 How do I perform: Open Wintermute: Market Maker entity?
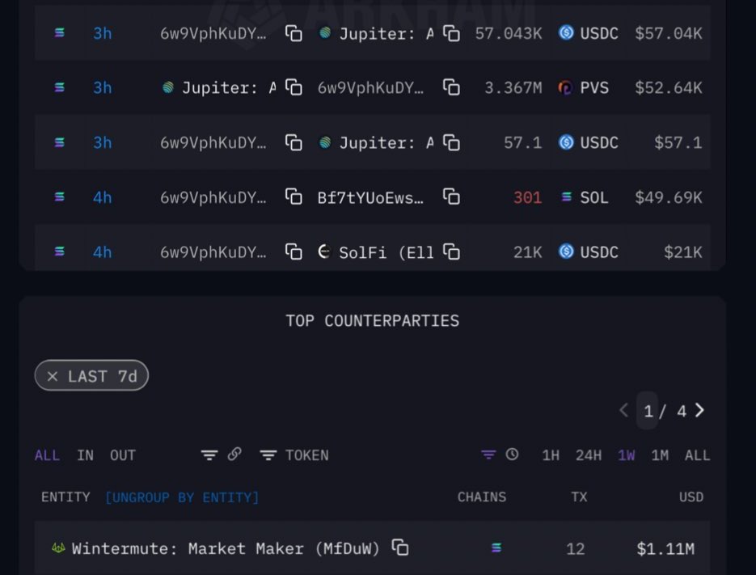[226, 548]
